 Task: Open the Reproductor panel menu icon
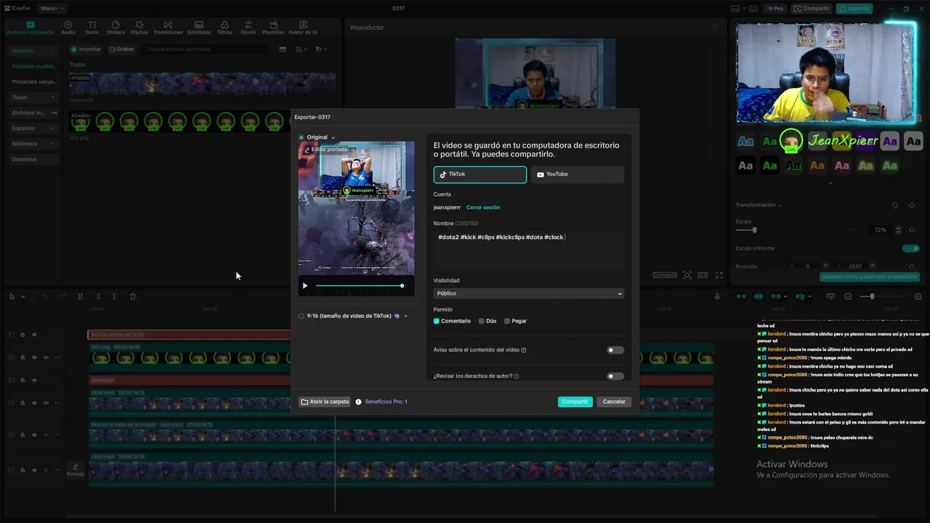(716, 28)
